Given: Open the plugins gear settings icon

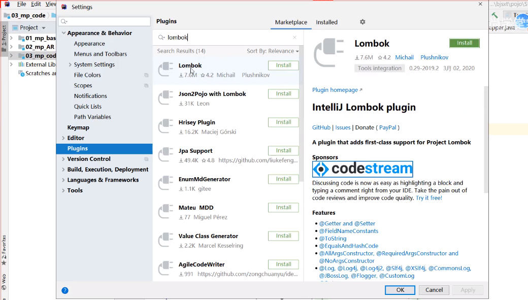Looking at the screenshot, I should click(362, 22).
